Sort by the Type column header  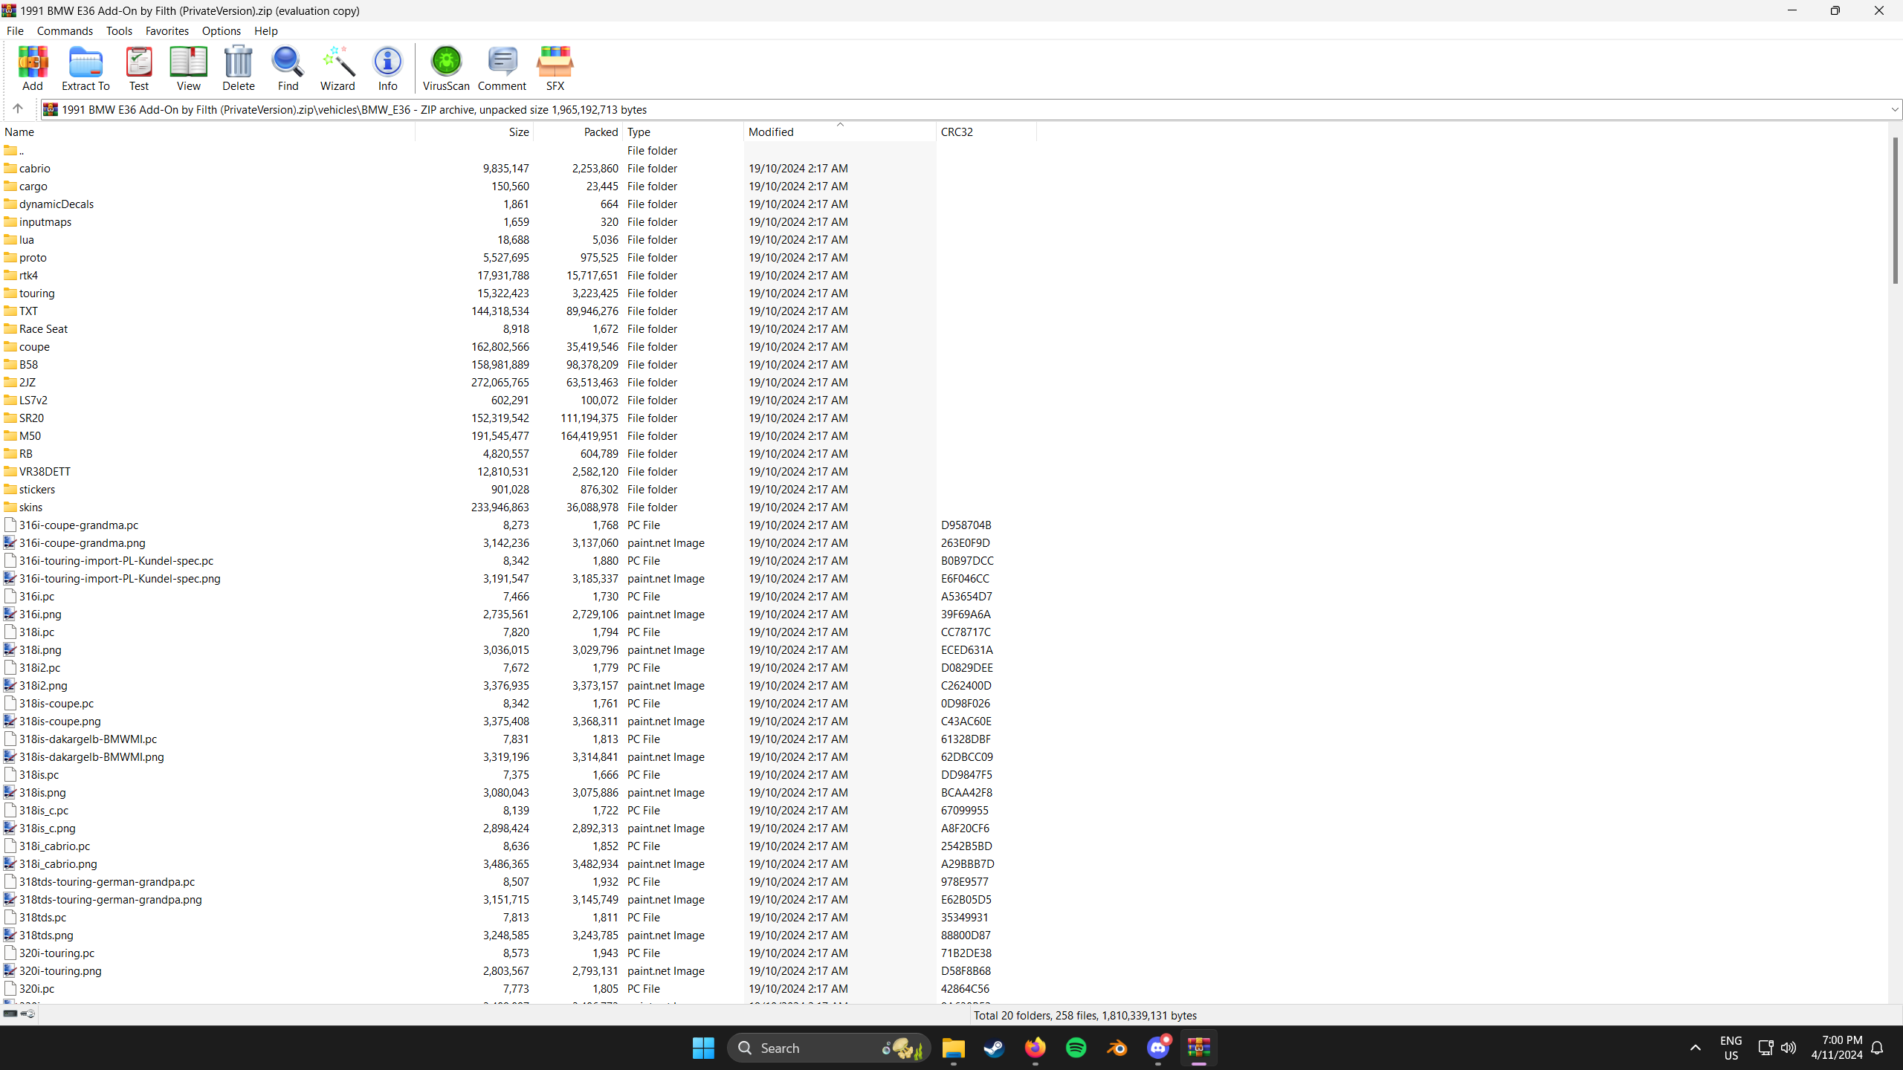(683, 132)
